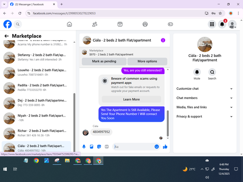
Task: Choose a GIF icon in composer
Action: 106,147
